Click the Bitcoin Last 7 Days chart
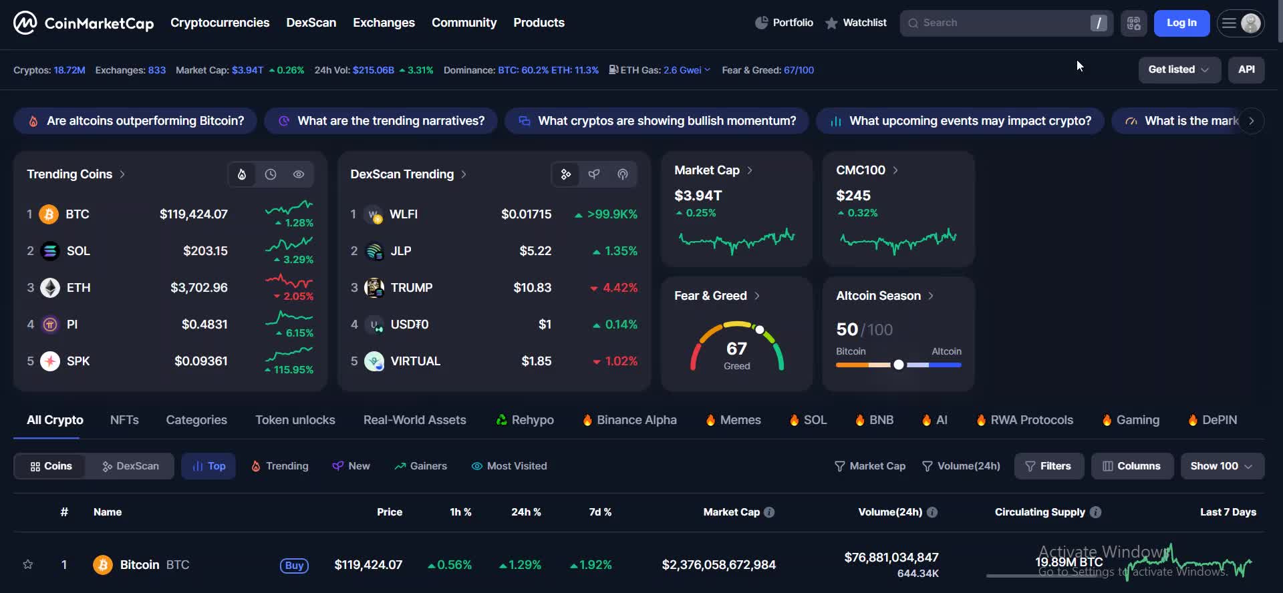The height and width of the screenshot is (593, 1283). tap(1188, 561)
